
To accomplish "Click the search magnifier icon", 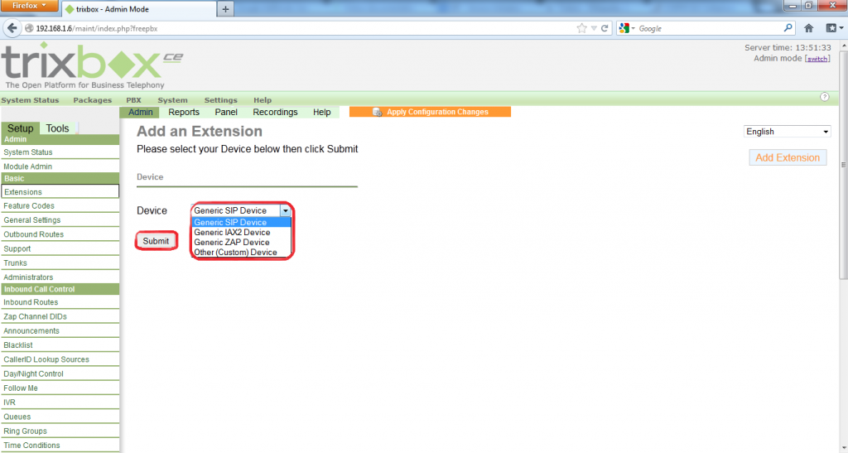I will (x=788, y=28).
